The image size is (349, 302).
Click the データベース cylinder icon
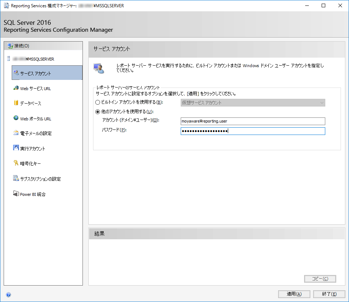[x=16, y=103]
